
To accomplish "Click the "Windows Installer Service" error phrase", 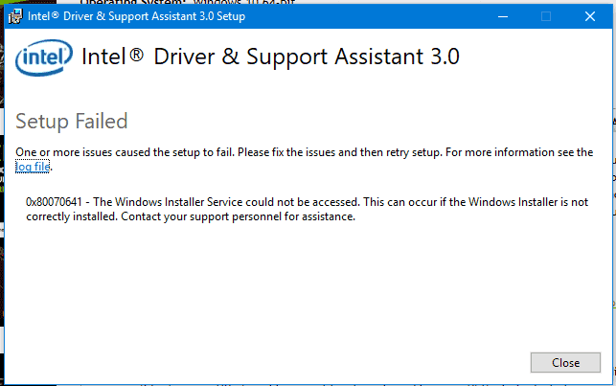I will (179, 202).
